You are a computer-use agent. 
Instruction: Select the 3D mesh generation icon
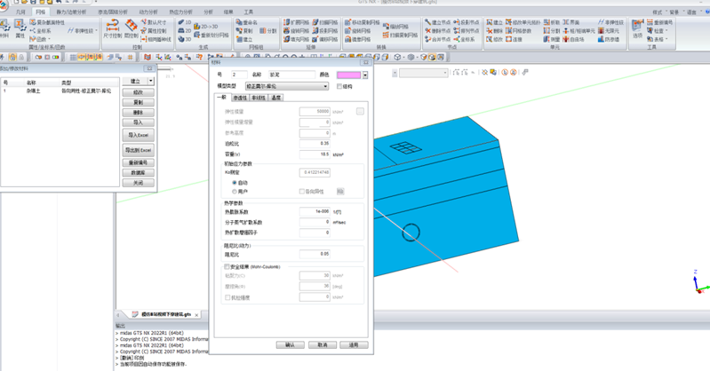pos(185,39)
